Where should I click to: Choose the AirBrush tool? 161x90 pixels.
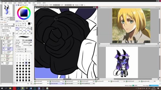point(21,28)
